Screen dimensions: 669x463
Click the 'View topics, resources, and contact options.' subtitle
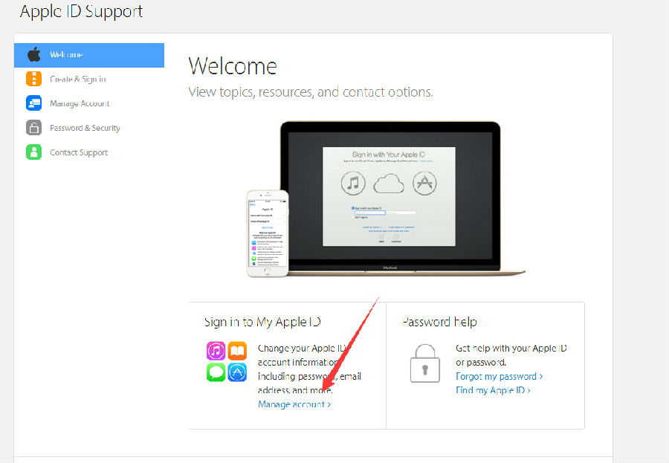311,92
